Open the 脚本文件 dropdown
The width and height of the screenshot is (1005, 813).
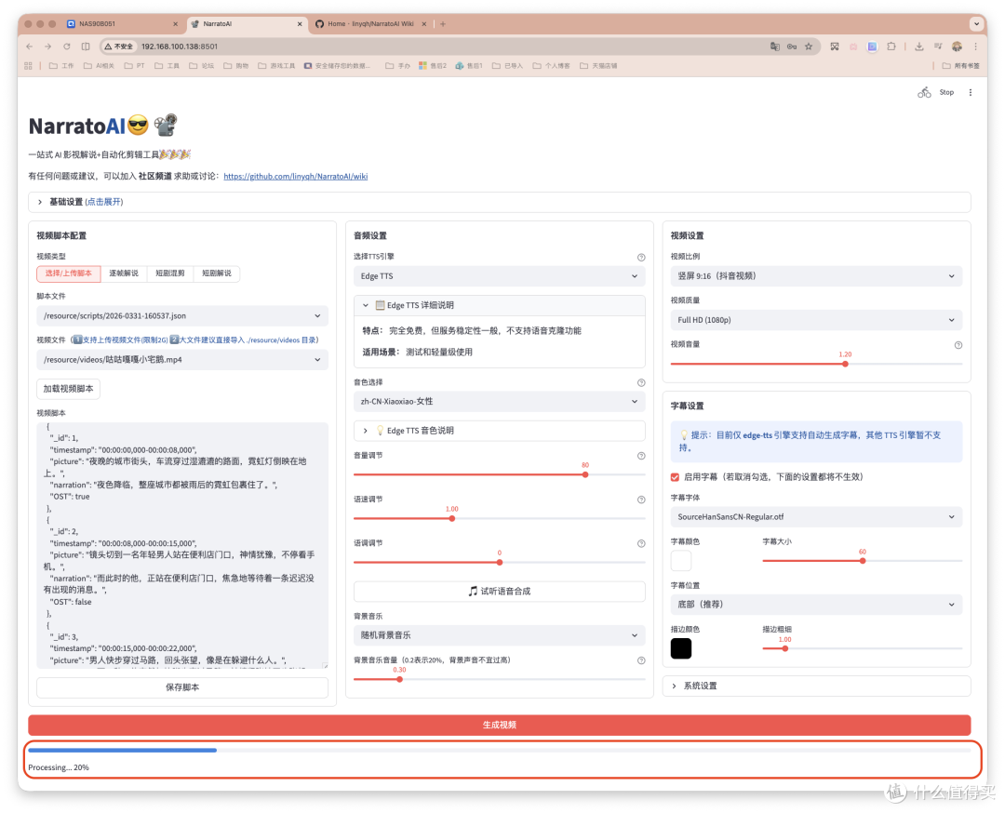point(182,316)
